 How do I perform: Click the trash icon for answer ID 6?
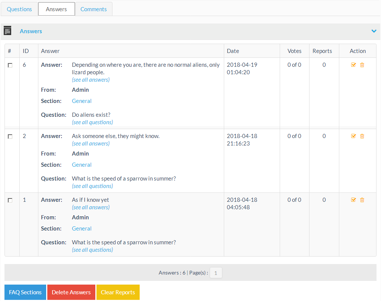tap(362, 65)
